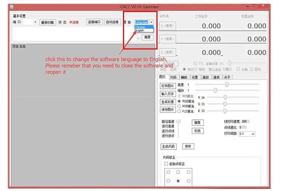Click the CNCC app icon in title bar
Screen dimensions: 291x191
click(x=12, y=7)
